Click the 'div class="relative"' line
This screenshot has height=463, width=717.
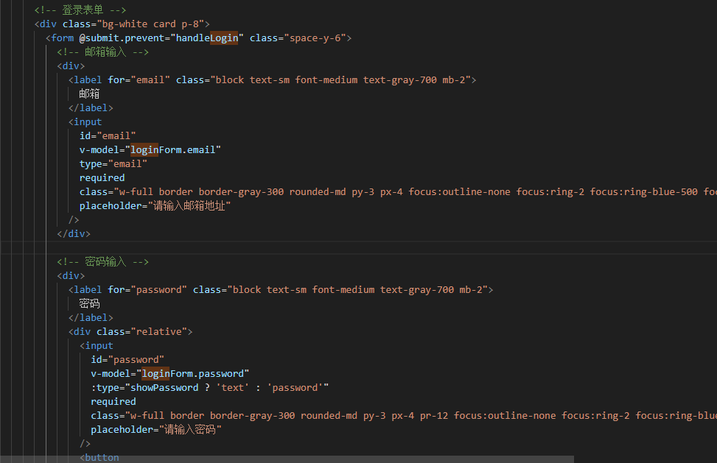pyautogui.click(x=130, y=332)
